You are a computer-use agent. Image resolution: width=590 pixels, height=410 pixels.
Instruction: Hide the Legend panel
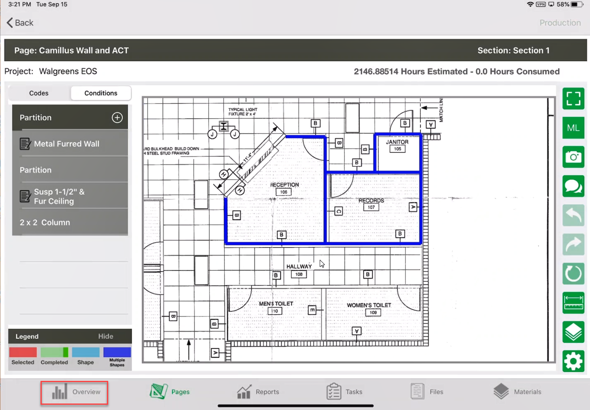[105, 336]
